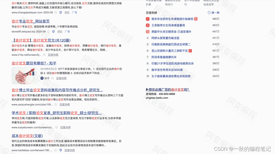Viewport: 275px width, 154px height.
Task: Open hot topic 阿汤哥悬崖跳摩托车
Action: tap(164, 57)
